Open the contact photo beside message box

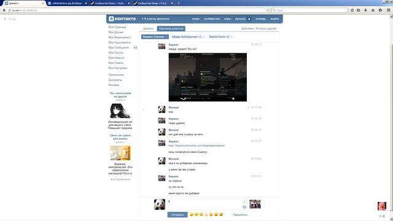(255, 204)
